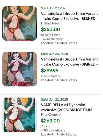The height and width of the screenshot is (137, 103).
Task: Open the title of the $299.99 listing
Action: 69,62
